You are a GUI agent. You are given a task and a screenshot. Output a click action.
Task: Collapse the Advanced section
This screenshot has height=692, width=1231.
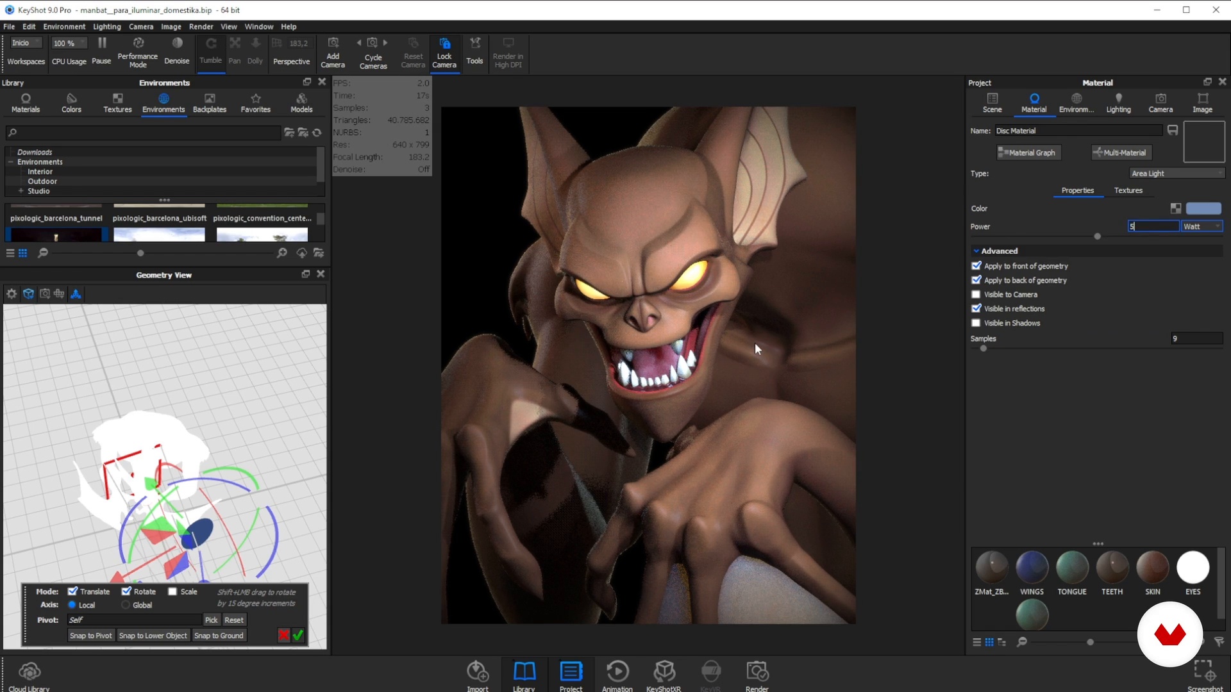pos(976,251)
